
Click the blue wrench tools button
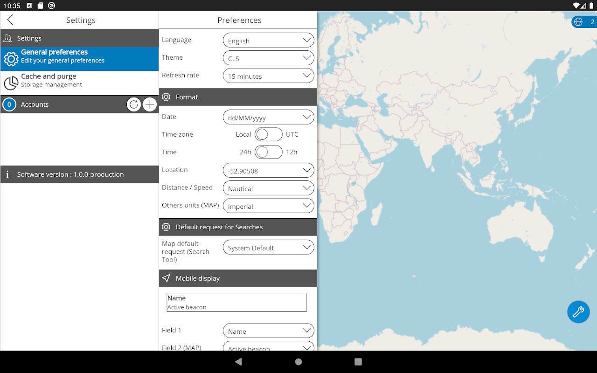pos(578,311)
